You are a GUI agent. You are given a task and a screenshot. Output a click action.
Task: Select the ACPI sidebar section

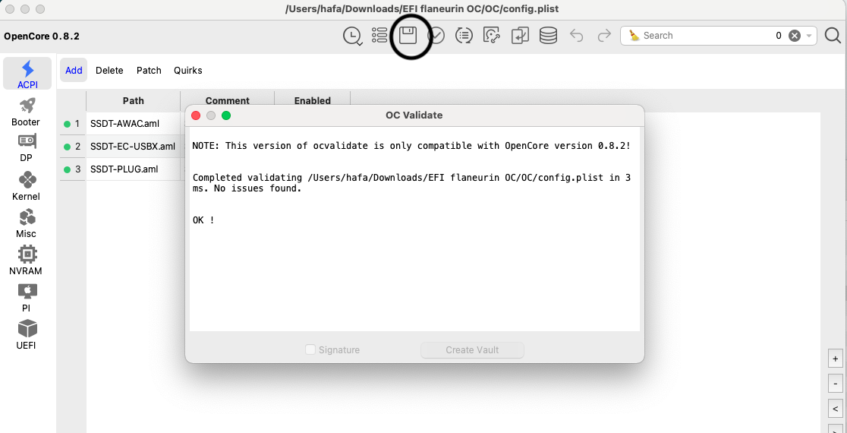tap(27, 74)
